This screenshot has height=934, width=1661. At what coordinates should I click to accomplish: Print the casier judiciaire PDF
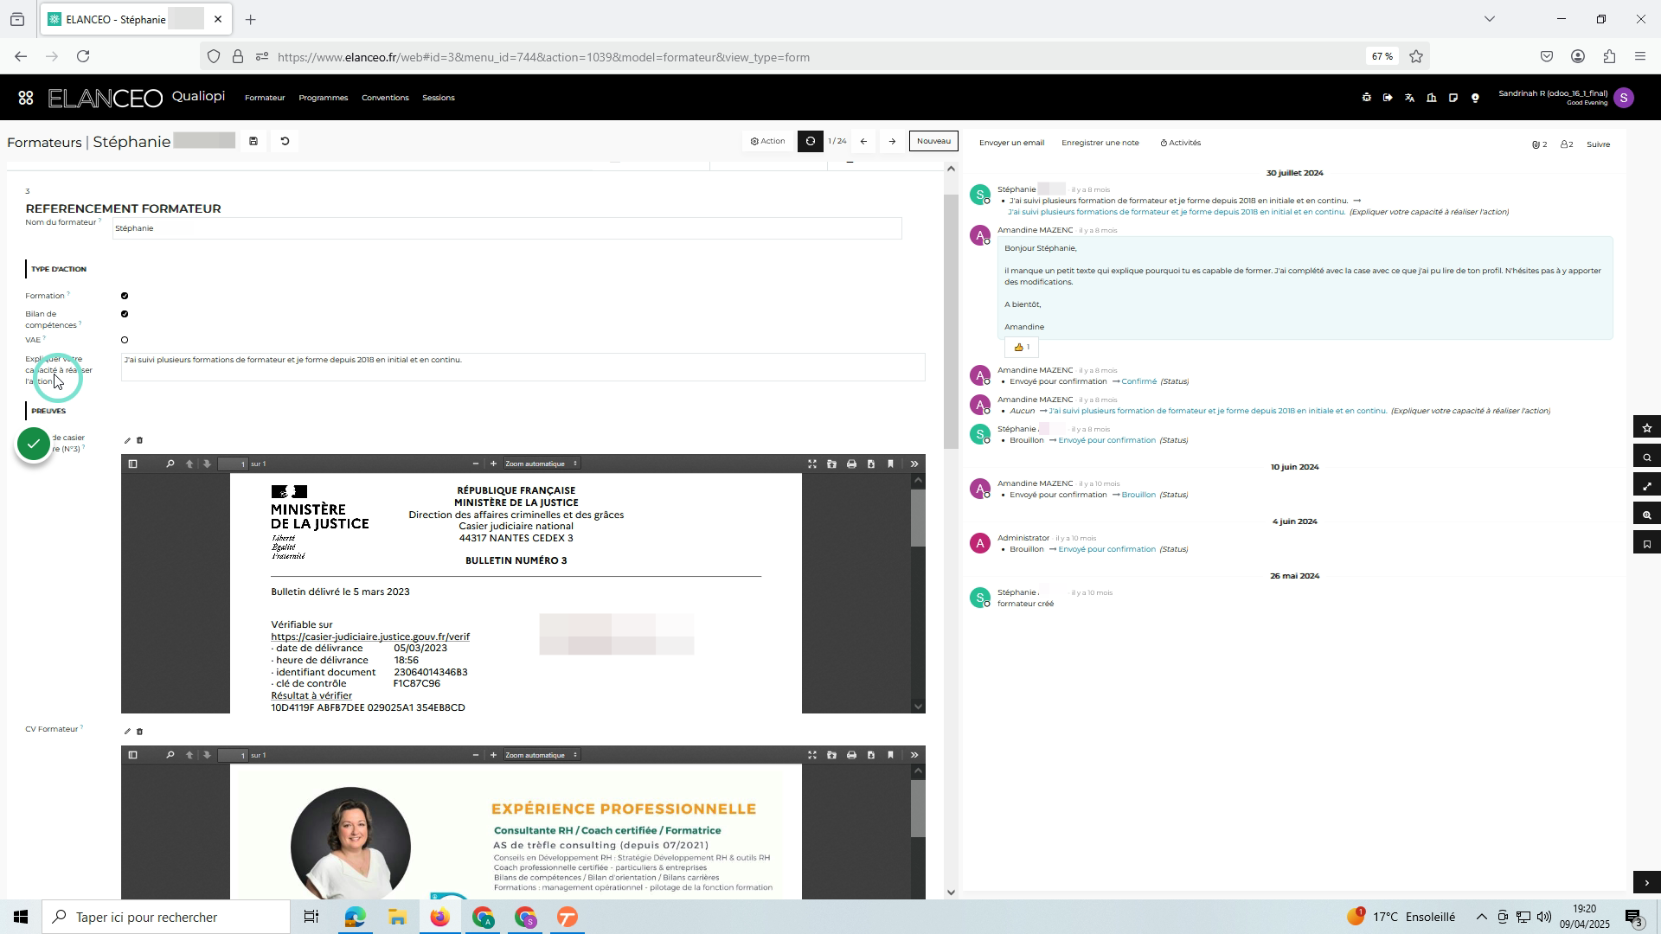pos(851,464)
